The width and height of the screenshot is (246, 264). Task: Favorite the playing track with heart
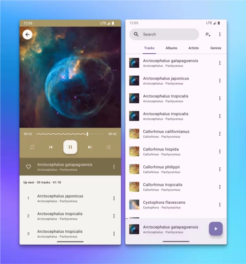coord(28,167)
